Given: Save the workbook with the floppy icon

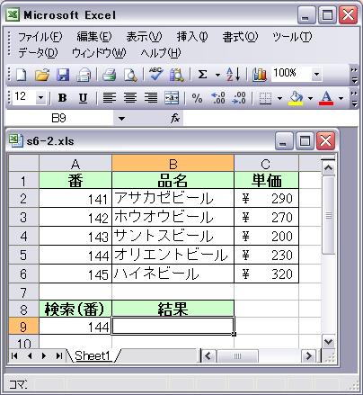Looking at the screenshot, I should [x=63, y=75].
